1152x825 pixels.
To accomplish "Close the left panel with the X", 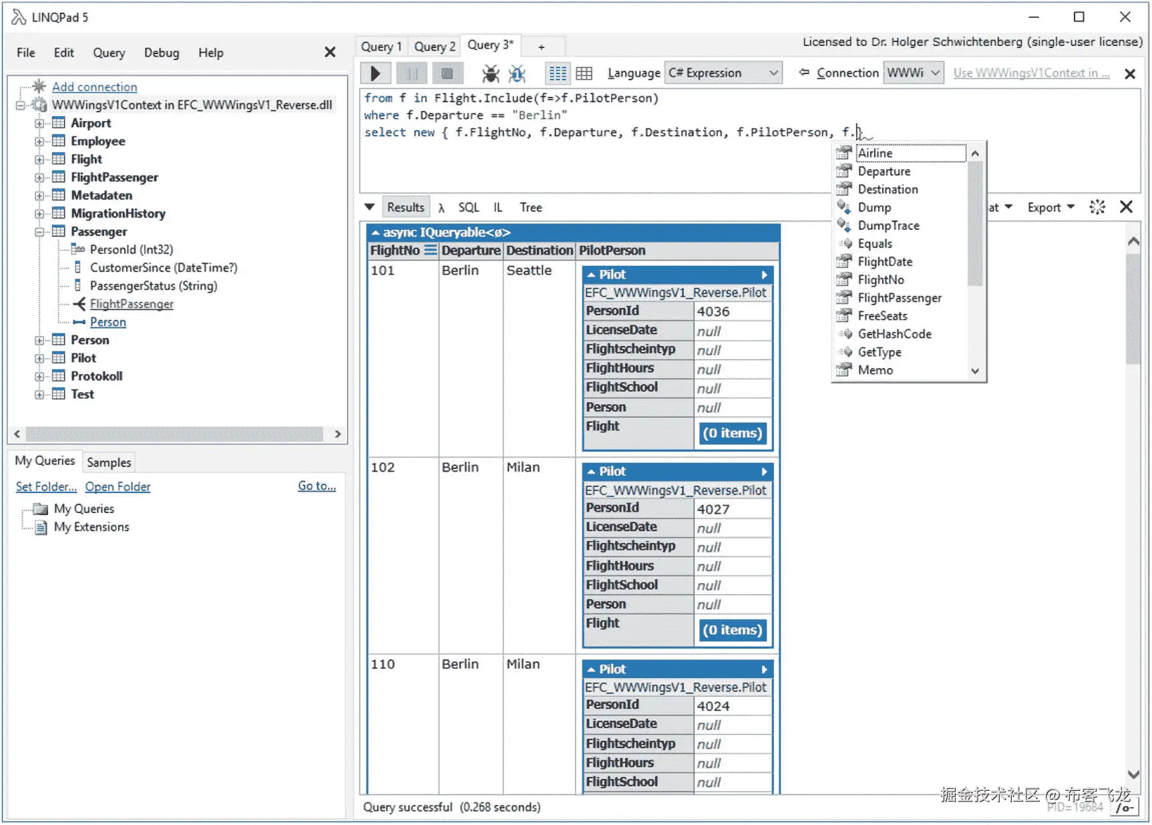I will pyautogui.click(x=330, y=52).
